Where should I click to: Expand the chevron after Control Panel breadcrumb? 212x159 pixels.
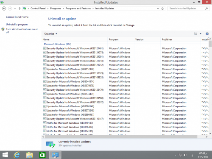(x=48, y=8)
